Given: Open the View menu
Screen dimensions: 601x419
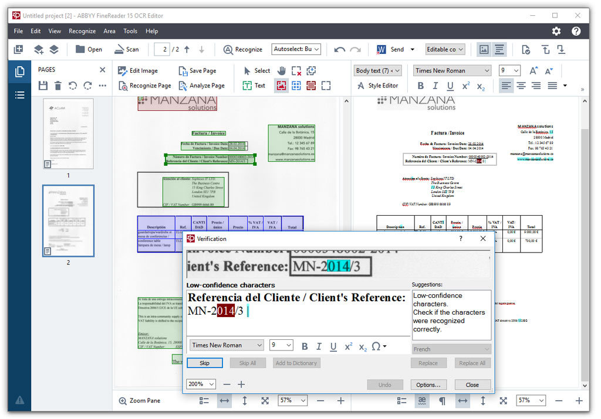Looking at the screenshot, I should click(x=55, y=31).
